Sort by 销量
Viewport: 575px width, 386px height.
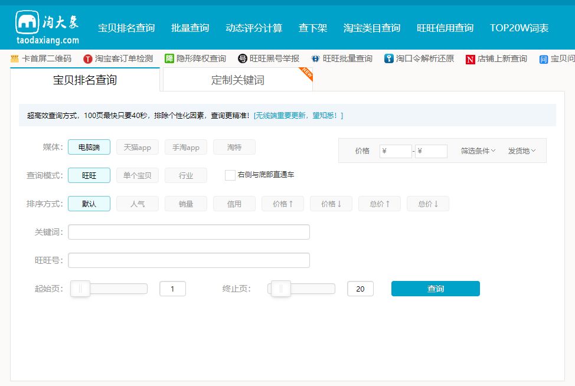[186, 204]
